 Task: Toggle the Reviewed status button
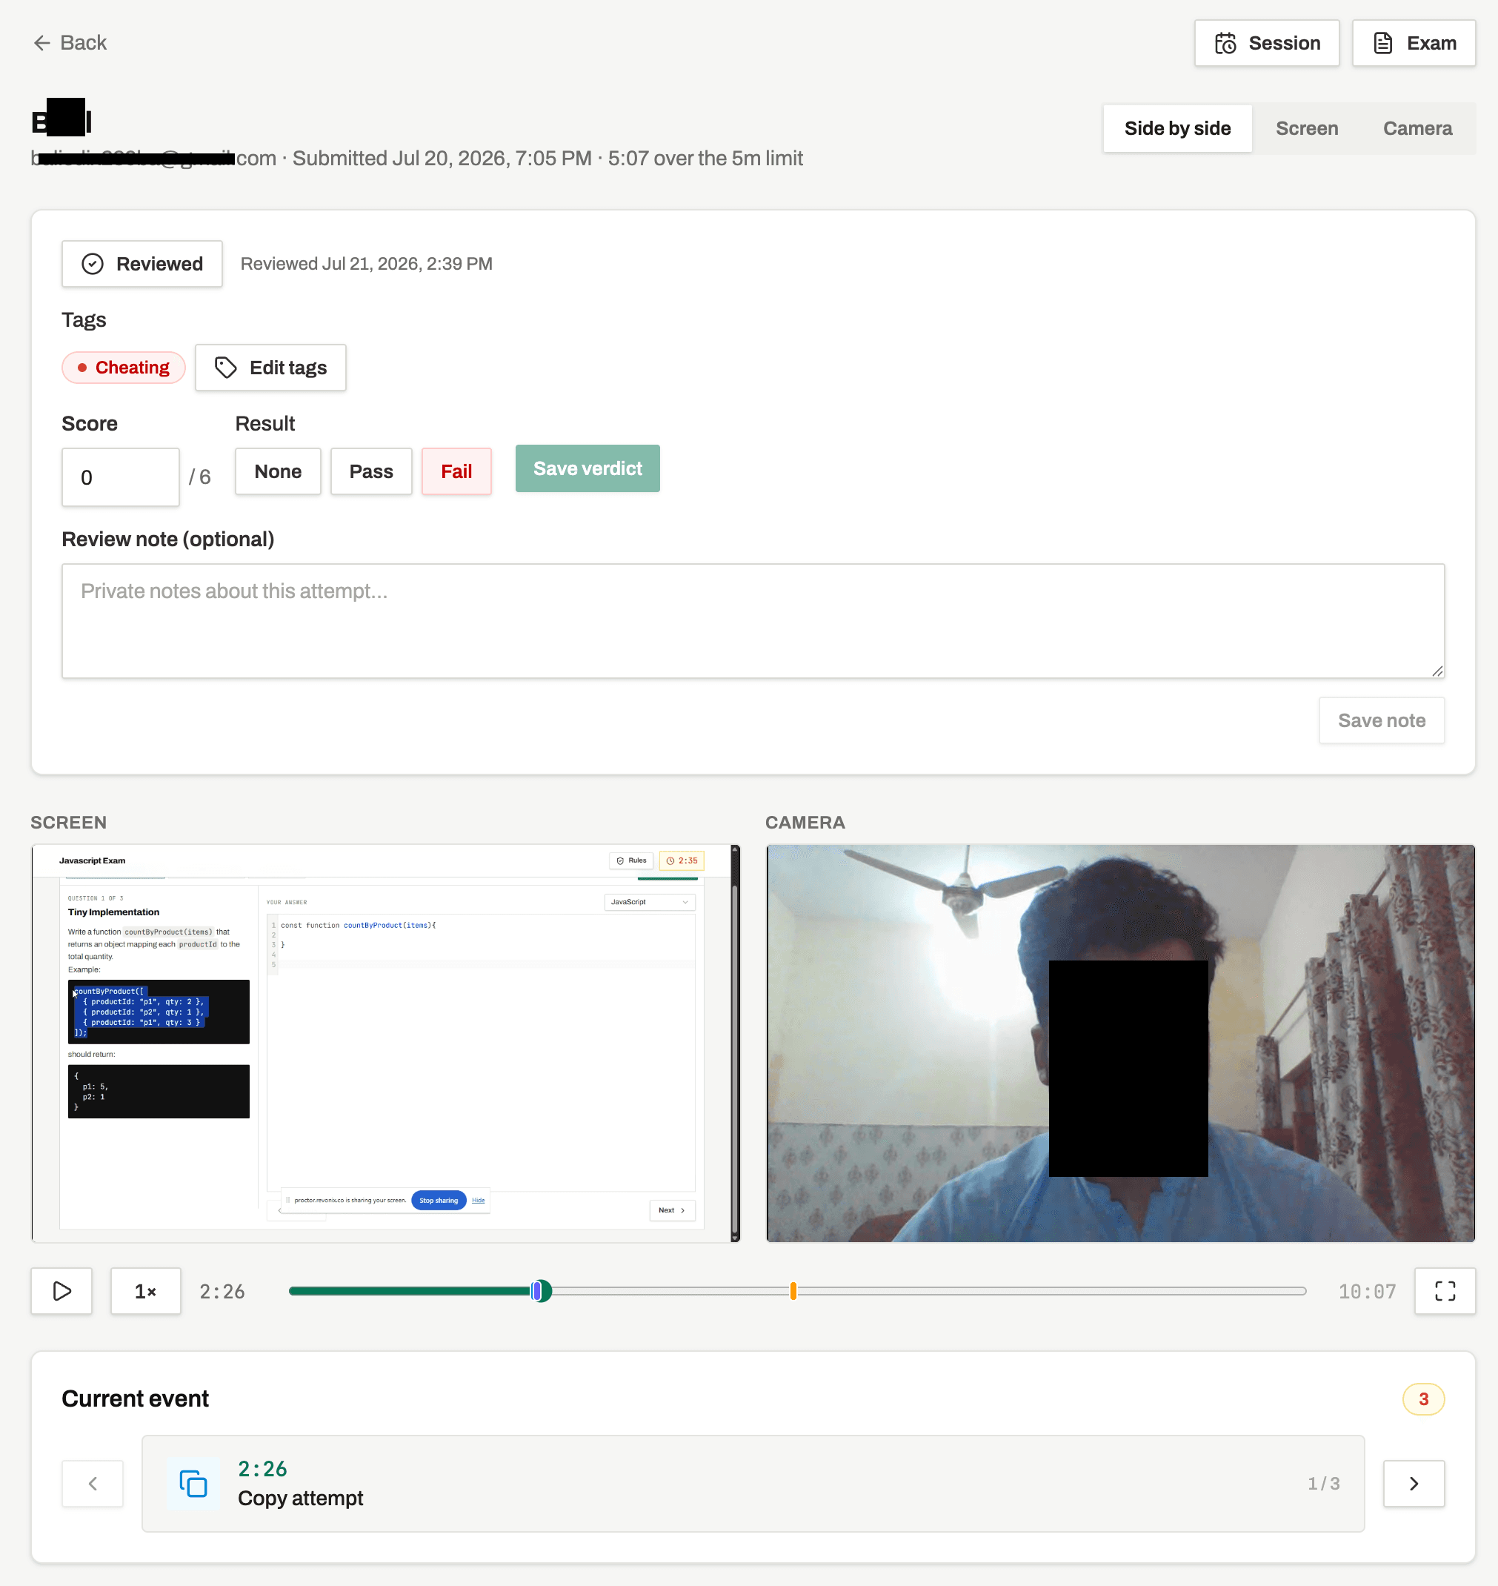tap(142, 264)
